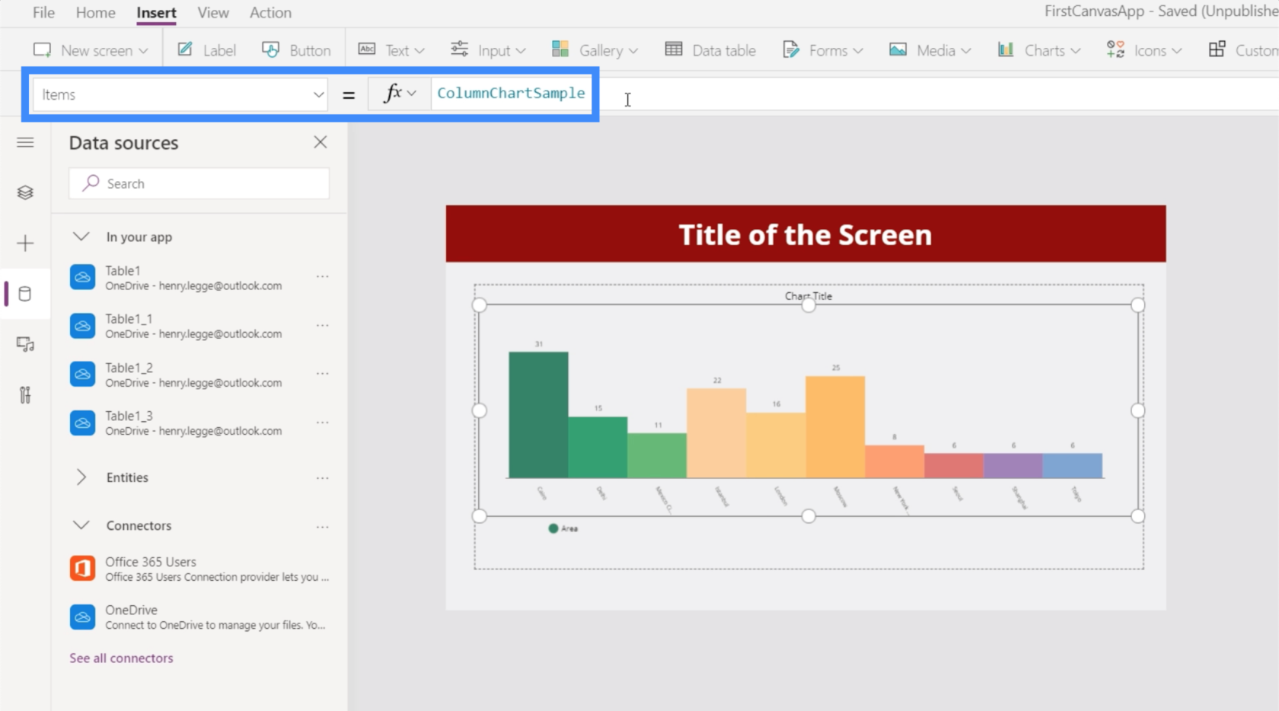The width and height of the screenshot is (1279, 711).
Task: Select the Data sources cylinder icon
Action: (x=25, y=294)
